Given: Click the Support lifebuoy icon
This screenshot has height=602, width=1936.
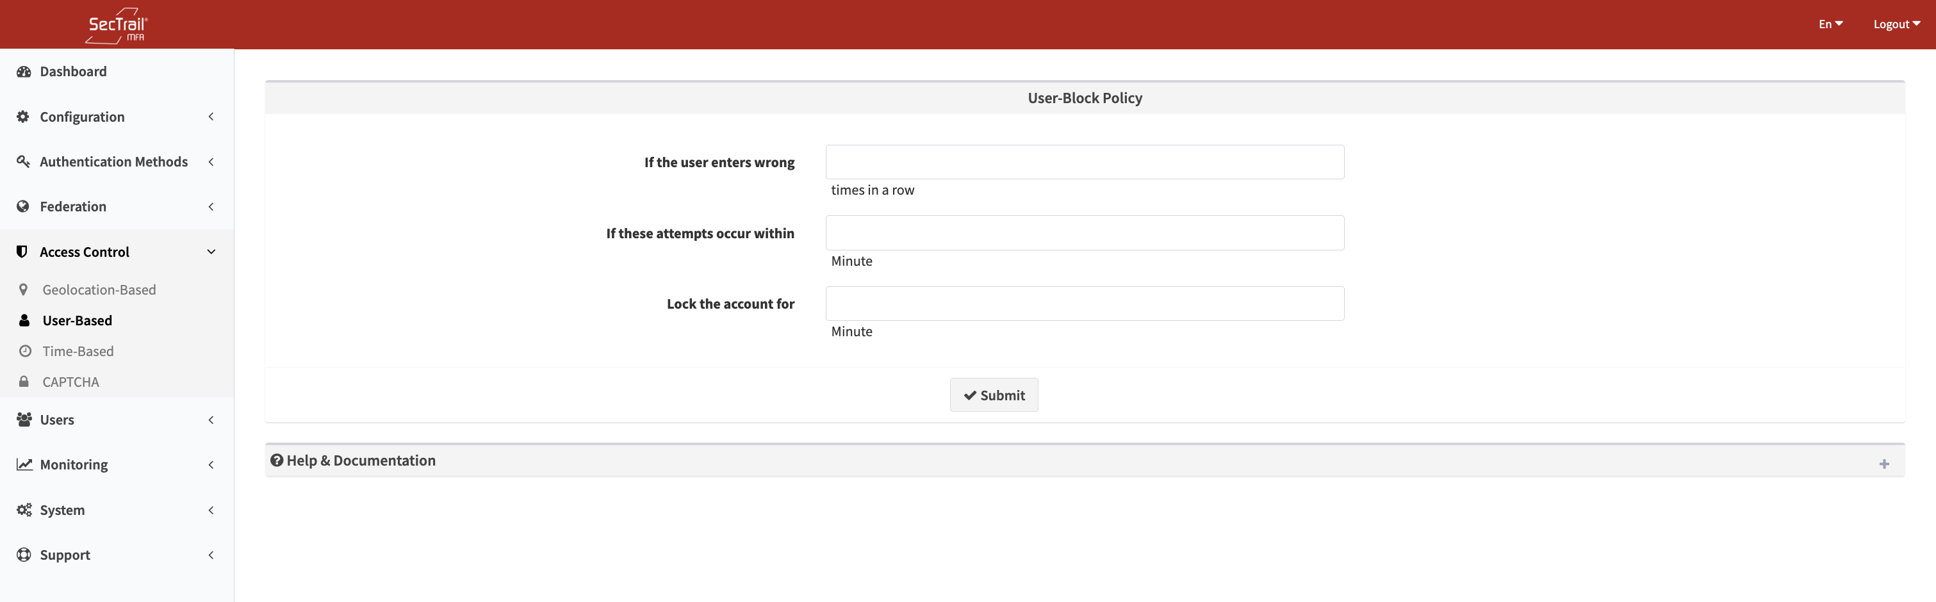Looking at the screenshot, I should pos(24,555).
